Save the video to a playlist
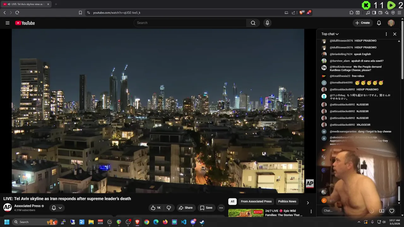The height and width of the screenshot is (227, 404). tap(206, 208)
